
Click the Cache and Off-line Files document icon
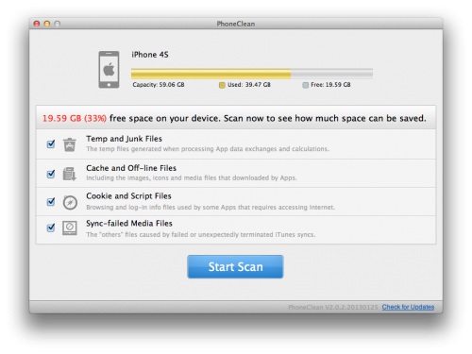coord(70,174)
